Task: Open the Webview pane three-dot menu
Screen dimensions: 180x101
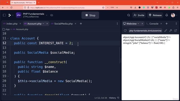Action: [x=176, y=24]
